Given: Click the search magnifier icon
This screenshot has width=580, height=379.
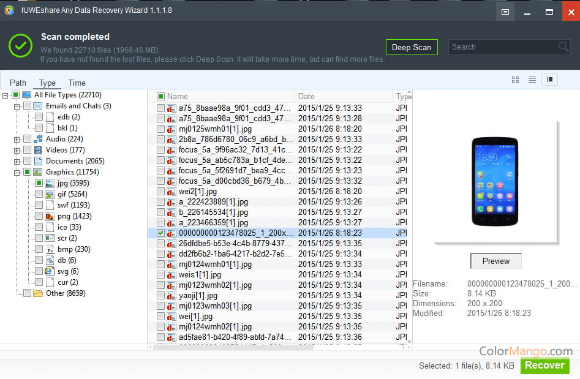Looking at the screenshot, I should [563, 47].
